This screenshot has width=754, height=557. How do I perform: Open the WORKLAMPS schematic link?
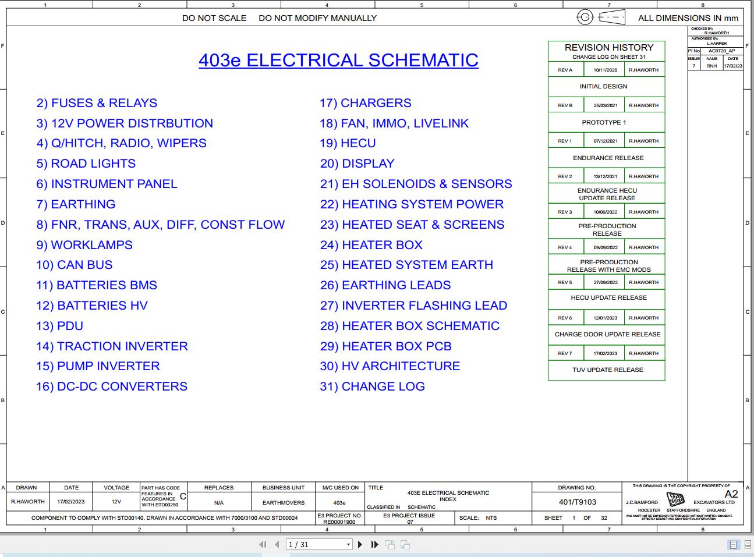coord(84,245)
